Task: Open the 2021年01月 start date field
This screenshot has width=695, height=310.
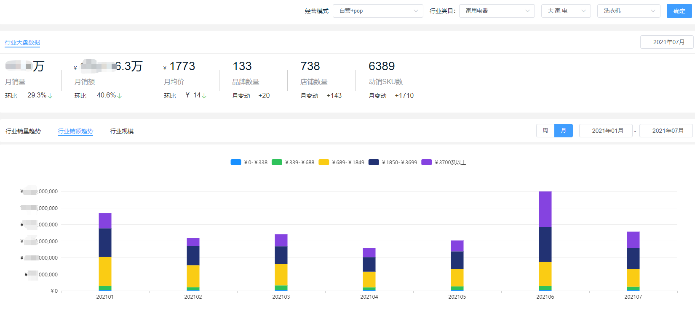Action: point(606,131)
